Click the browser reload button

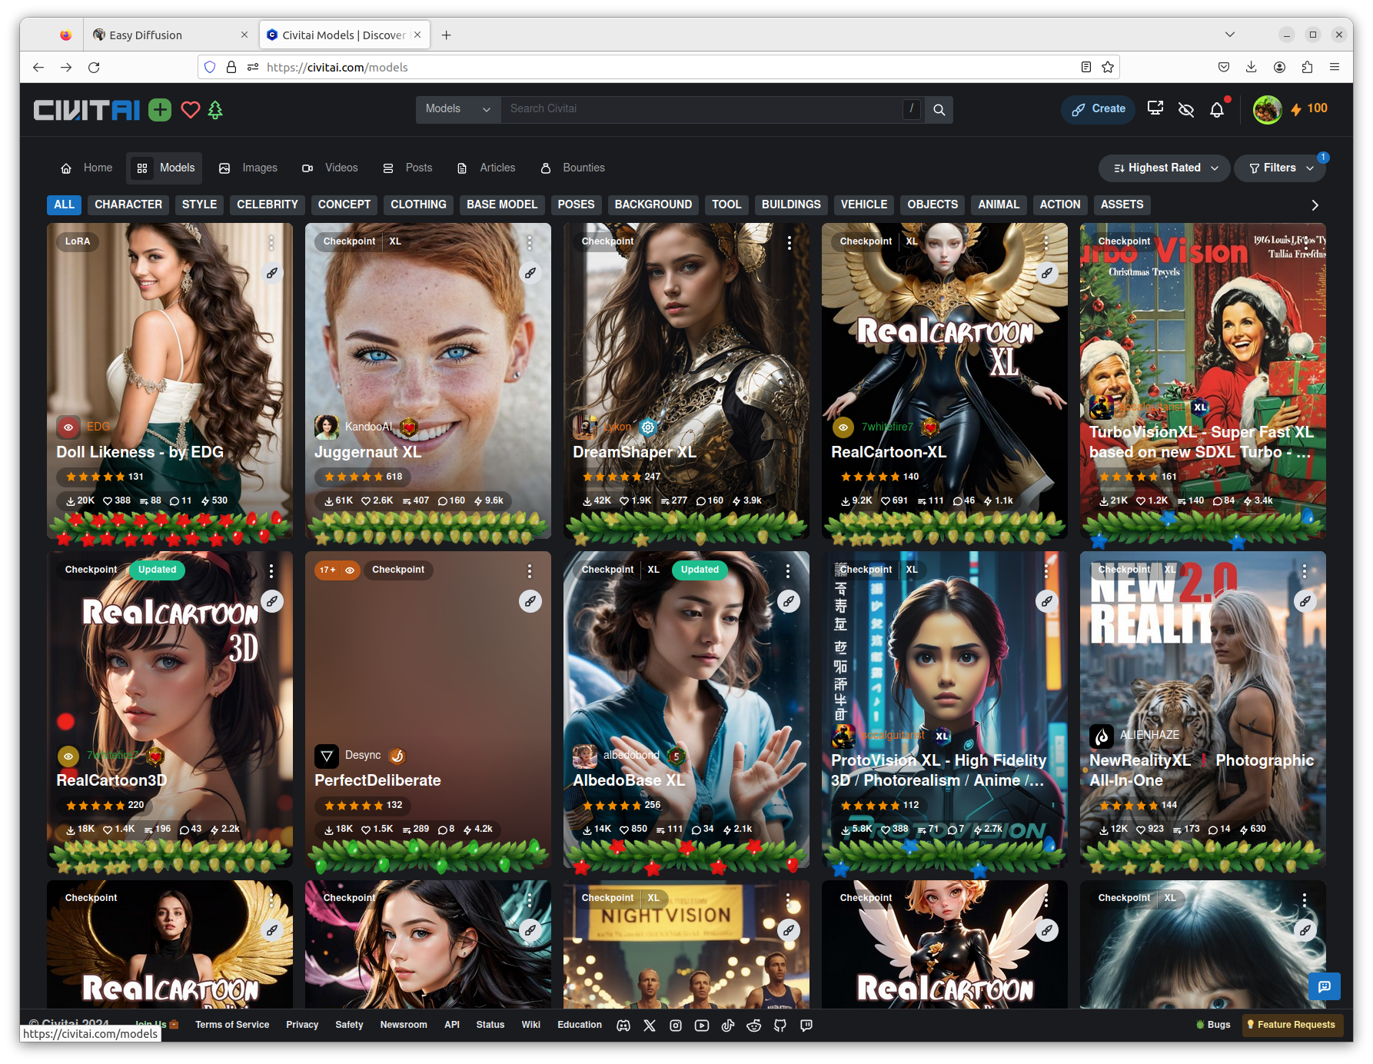[x=94, y=68]
